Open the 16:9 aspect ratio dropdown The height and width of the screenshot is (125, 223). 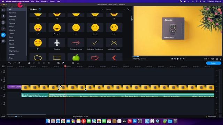tap(206, 59)
